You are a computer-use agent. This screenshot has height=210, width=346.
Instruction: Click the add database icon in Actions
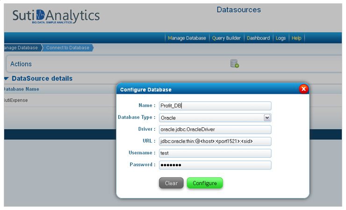pyautogui.click(x=234, y=63)
